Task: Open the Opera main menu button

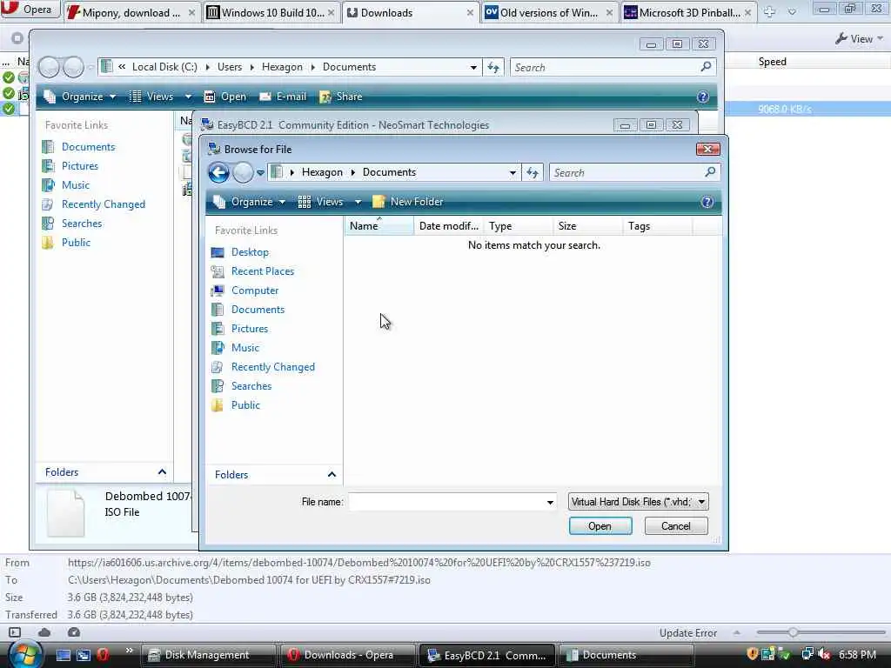Action: (30, 9)
